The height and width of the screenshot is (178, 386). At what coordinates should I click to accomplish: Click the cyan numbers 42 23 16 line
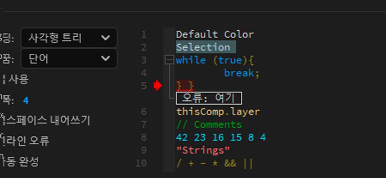pyautogui.click(x=221, y=138)
